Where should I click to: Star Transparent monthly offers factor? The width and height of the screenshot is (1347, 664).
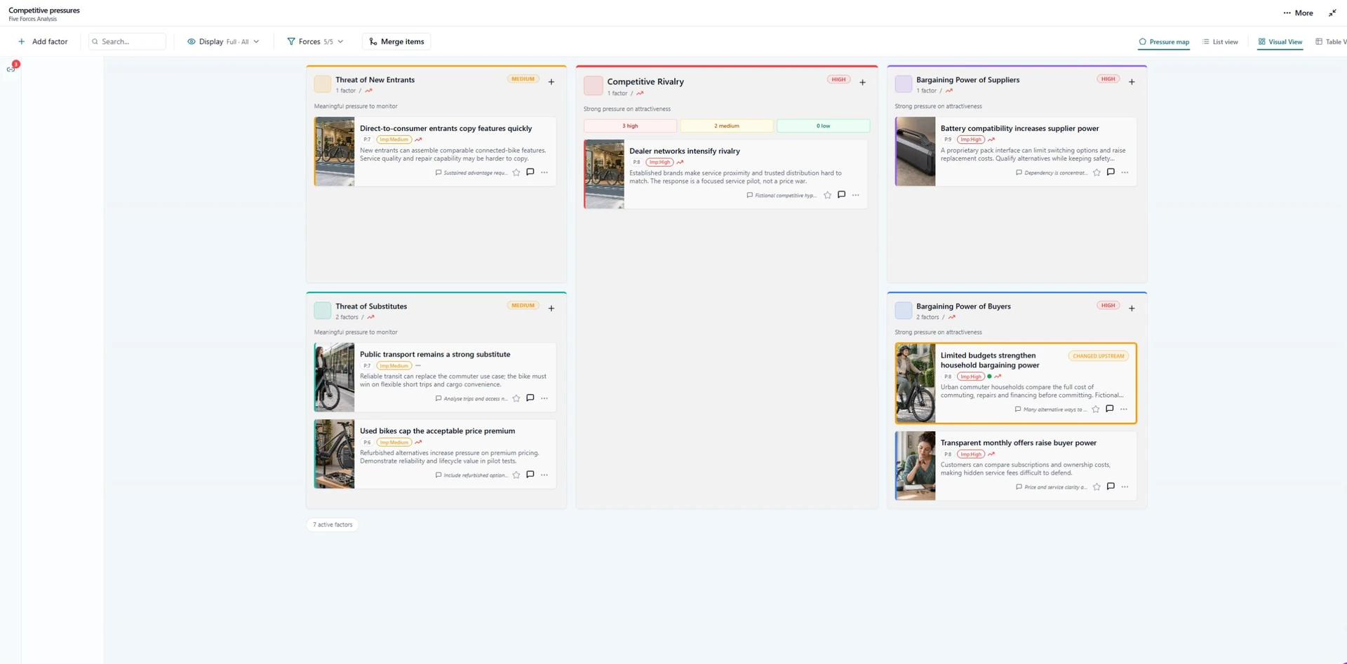tap(1097, 487)
